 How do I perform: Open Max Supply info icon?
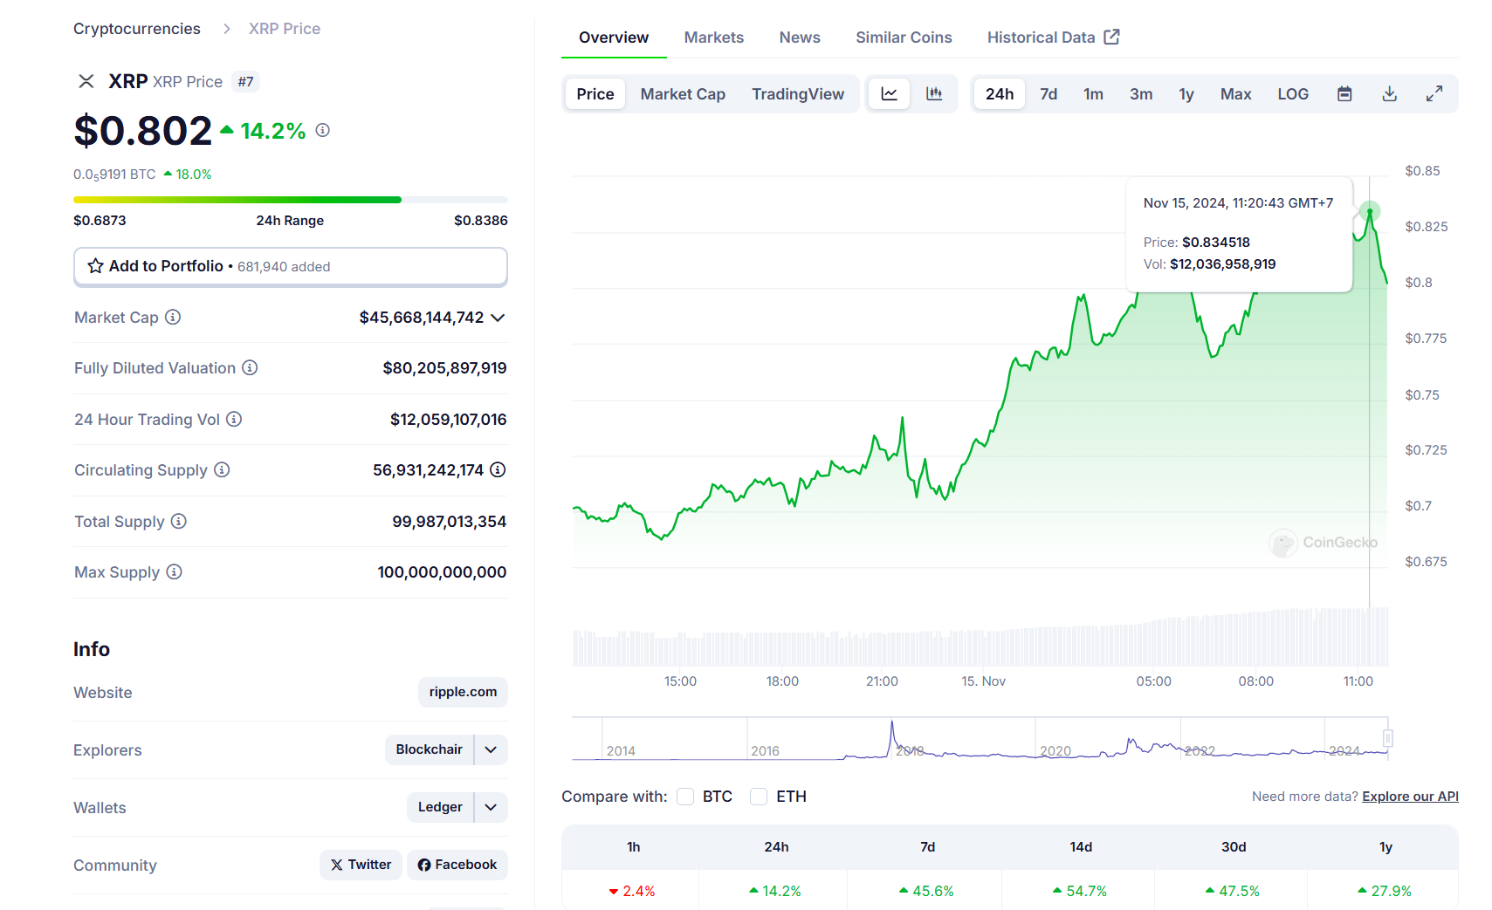click(x=174, y=571)
